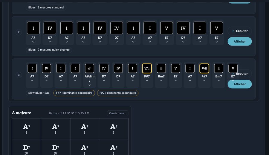The height and width of the screenshot is (155, 269).
Task: Expand chevron under second chord D7, progression 3
Action: 47,80
